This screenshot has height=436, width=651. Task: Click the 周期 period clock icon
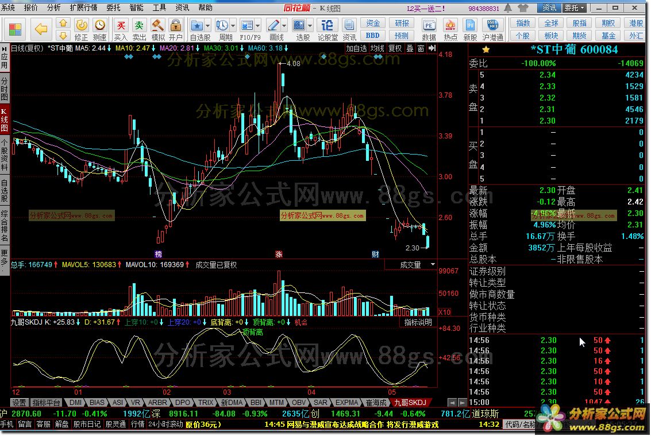click(222, 25)
